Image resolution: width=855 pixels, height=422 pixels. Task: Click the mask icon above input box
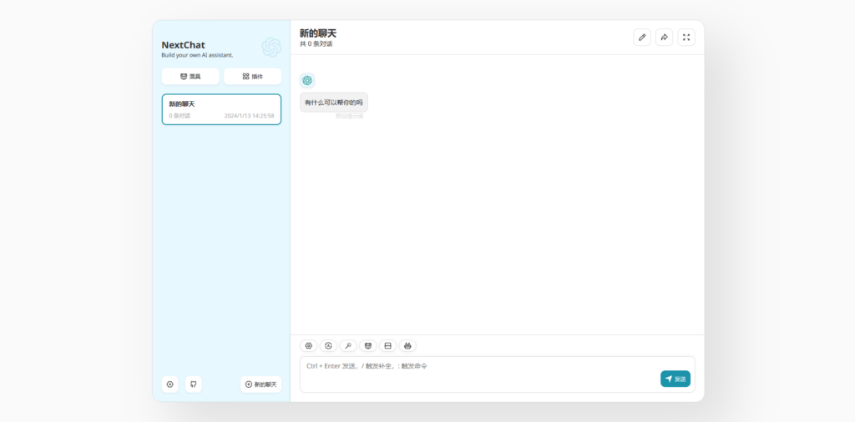(x=368, y=345)
